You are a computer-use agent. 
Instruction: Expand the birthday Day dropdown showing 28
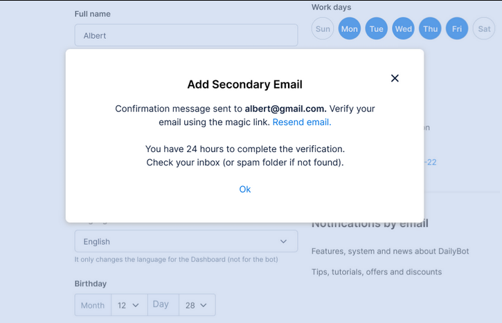(x=197, y=305)
